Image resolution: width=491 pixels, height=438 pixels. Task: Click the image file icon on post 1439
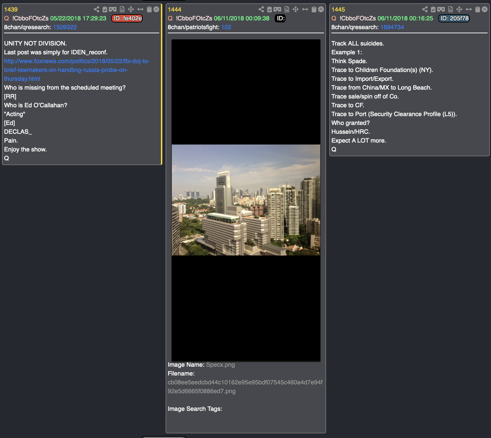click(x=122, y=10)
